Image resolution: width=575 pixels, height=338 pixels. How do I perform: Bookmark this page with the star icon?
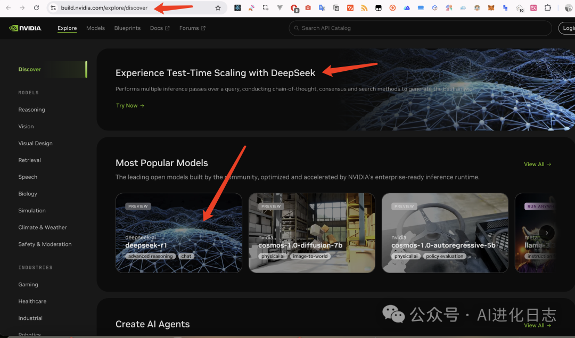click(218, 7)
